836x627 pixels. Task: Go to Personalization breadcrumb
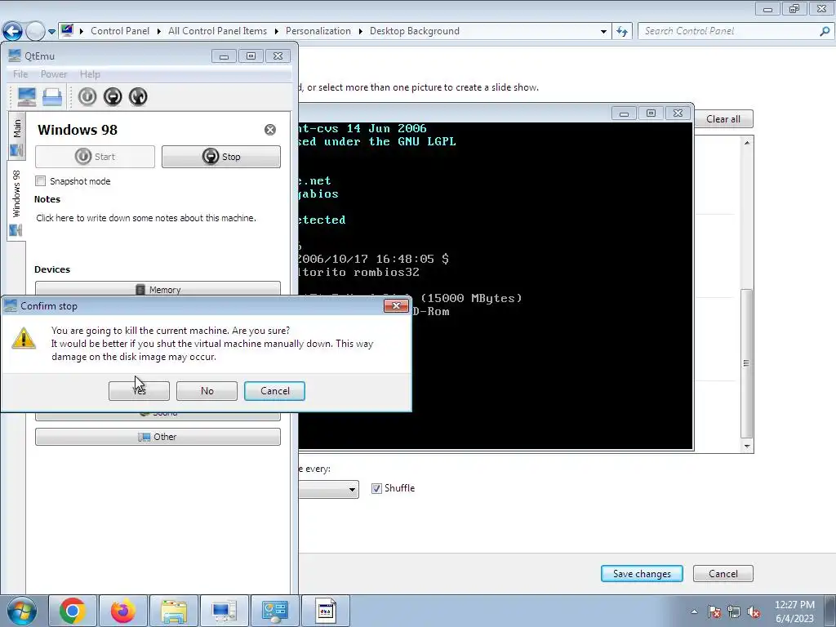coord(318,31)
